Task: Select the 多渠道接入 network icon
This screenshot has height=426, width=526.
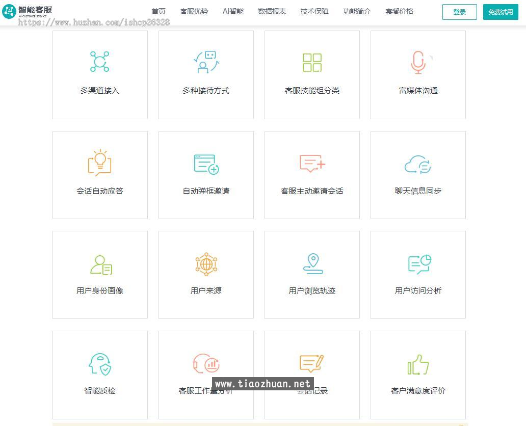Action: click(100, 61)
